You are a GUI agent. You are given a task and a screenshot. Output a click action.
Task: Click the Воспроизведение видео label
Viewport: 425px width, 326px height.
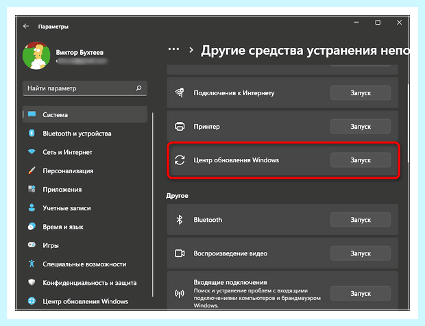pyautogui.click(x=230, y=253)
